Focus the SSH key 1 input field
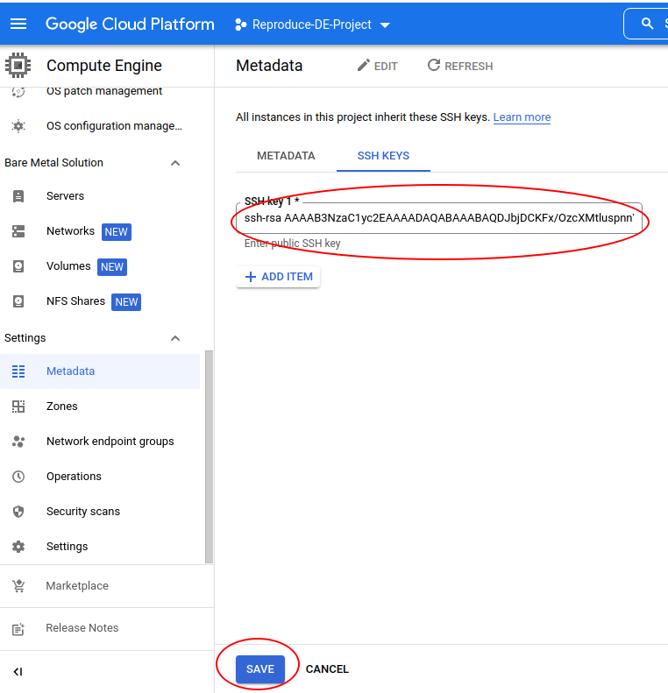Screen dimensions: 668x693 click(x=439, y=218)
